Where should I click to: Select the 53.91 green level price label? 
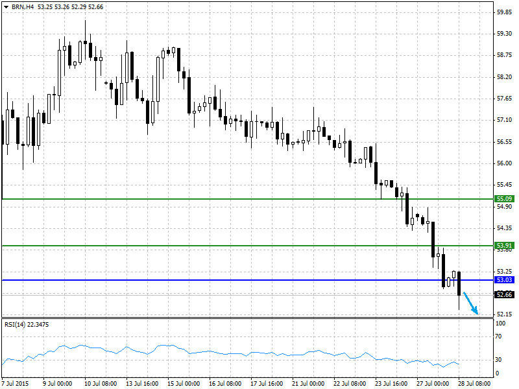click(504, 246)
